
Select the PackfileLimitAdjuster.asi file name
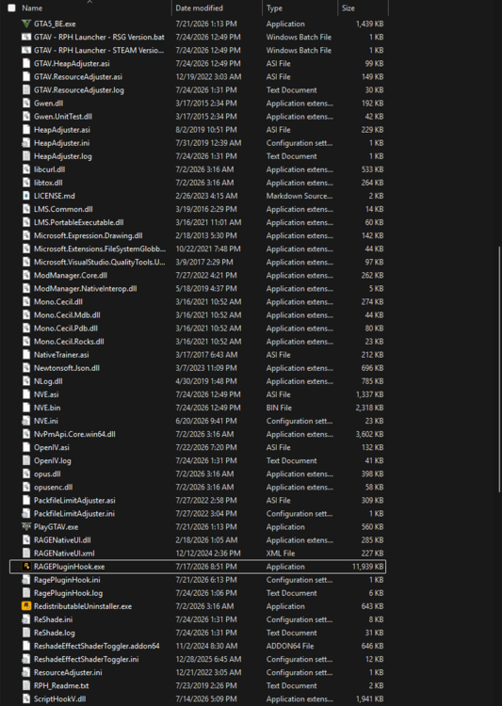click(74, 500)
